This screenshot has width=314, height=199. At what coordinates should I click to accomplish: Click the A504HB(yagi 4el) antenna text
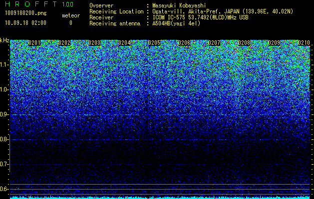pyautogui.click(x=176, y=23)
